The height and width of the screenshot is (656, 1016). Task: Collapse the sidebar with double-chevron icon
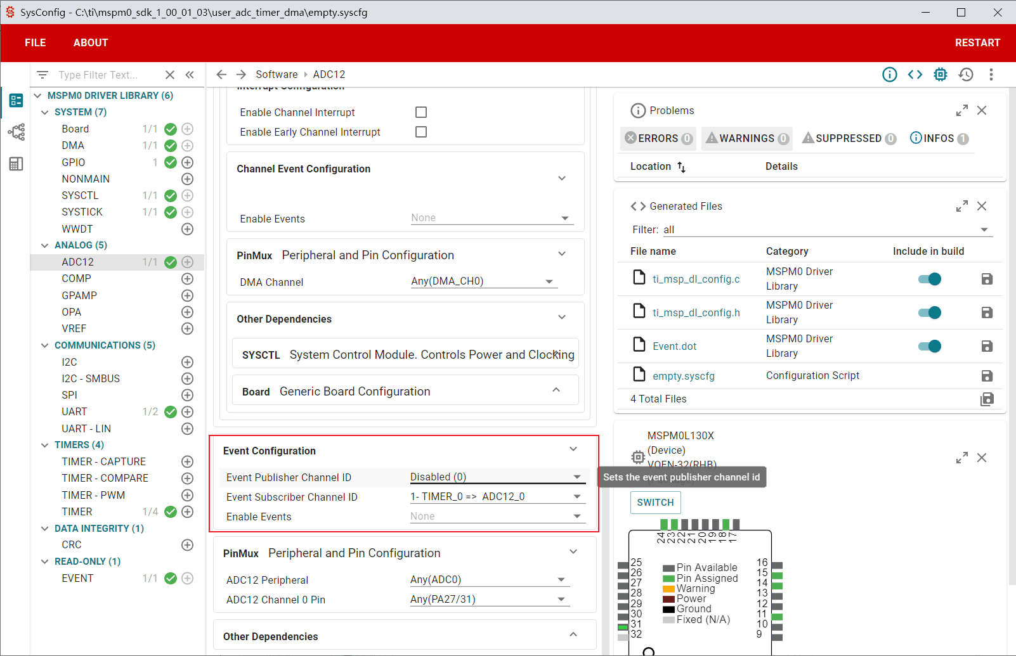click(190, 75)
